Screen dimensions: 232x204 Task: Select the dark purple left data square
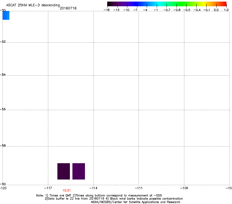64,171
